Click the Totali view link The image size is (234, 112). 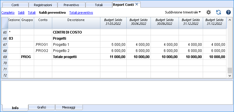click(32, 13)
